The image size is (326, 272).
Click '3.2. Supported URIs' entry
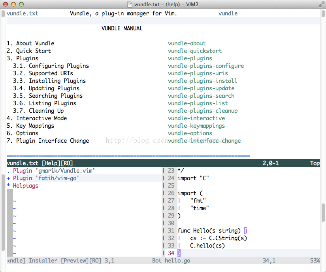click(43, 73)
